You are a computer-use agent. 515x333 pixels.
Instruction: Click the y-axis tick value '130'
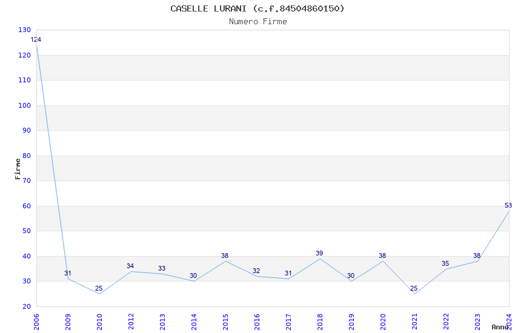pos(25,30)
